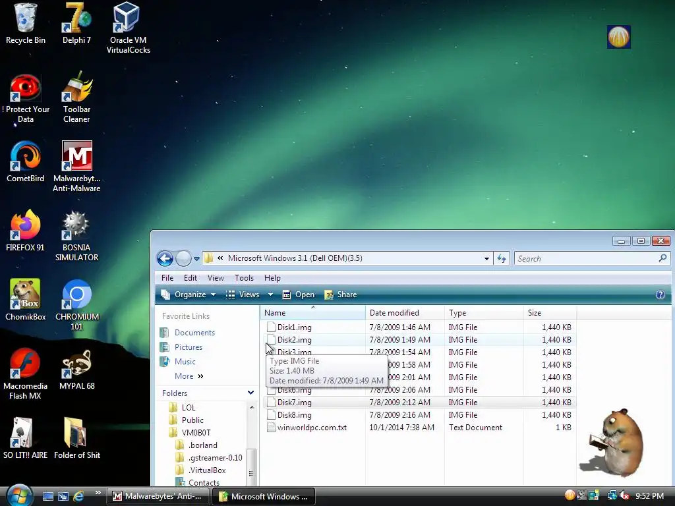The height and width of the screenshot is (506, 675).
Task: Click the folder tree scrollbar up arrow
Action: (252, 407)
